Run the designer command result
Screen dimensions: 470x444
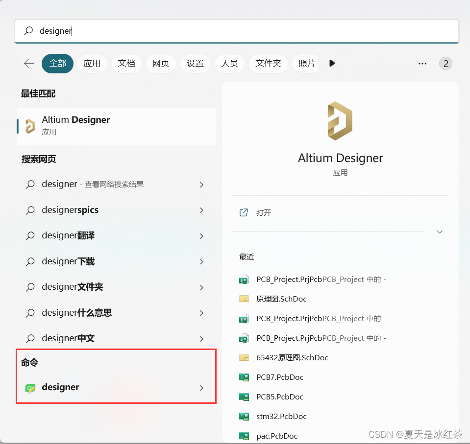[x=116, y=387]
